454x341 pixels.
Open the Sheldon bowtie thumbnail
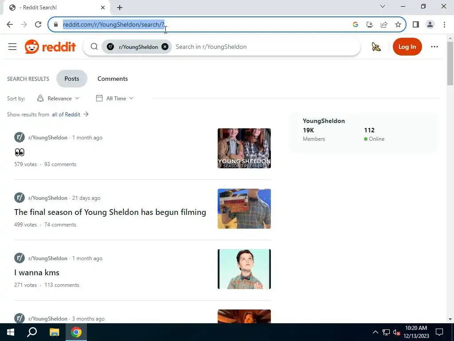coord(244,269)
